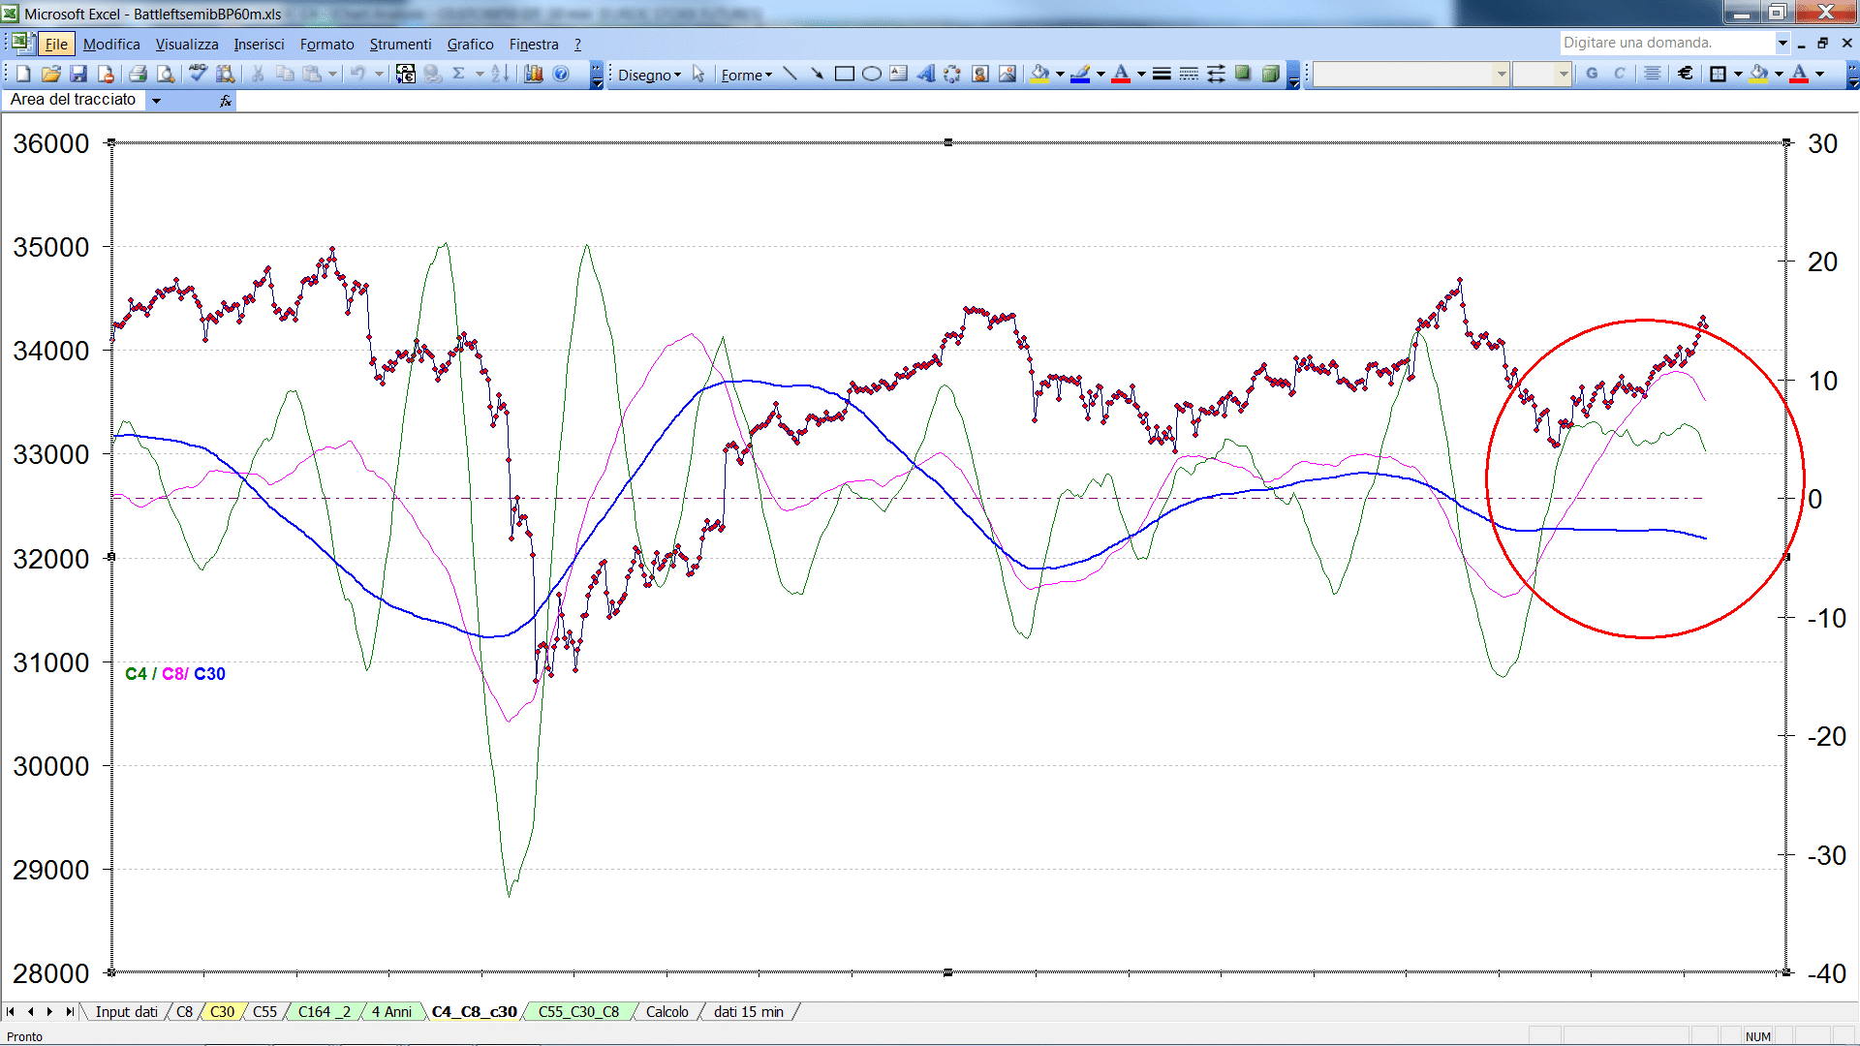The image size is (1860, 1046).
Task: Open the Visualizza menu
Action: click(x=187, y=44)
